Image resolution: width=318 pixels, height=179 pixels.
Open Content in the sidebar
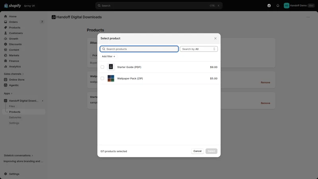14,50
